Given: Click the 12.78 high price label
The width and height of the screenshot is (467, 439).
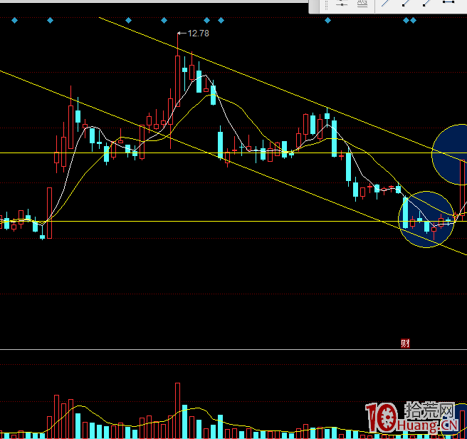Looking at the screenshot, I should [x=199, y=33].
